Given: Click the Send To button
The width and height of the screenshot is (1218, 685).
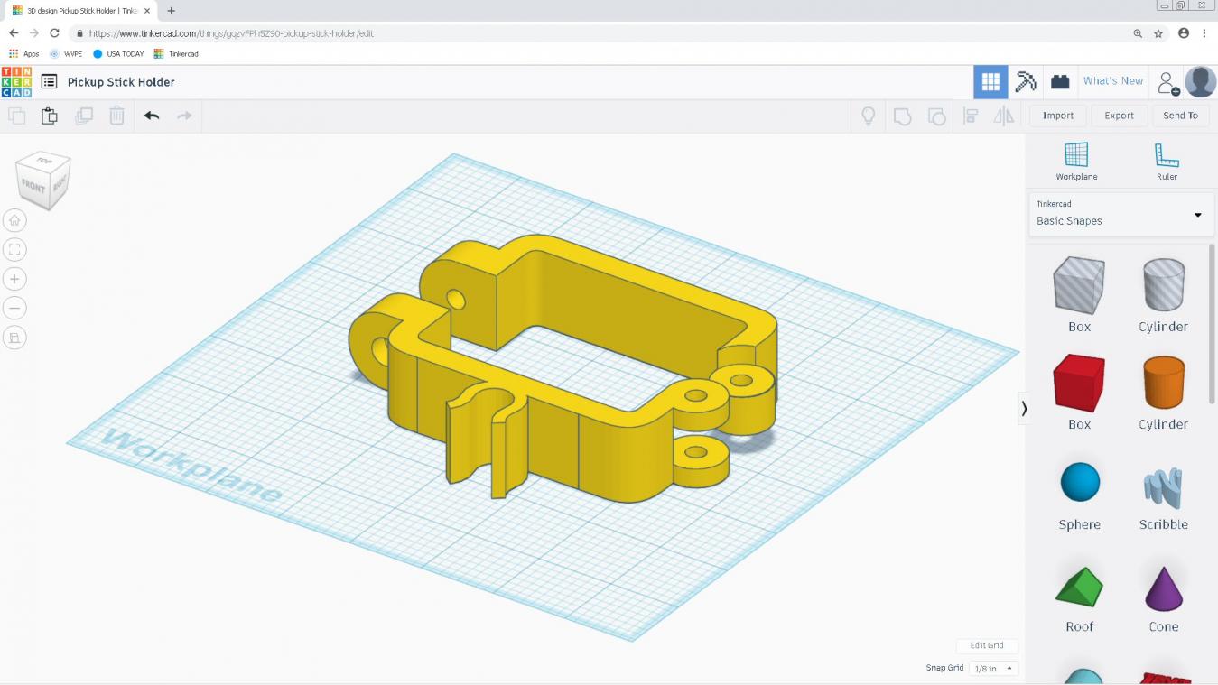Looking at the screenshot, I should pyautogui.click(x=1180, y=116).
